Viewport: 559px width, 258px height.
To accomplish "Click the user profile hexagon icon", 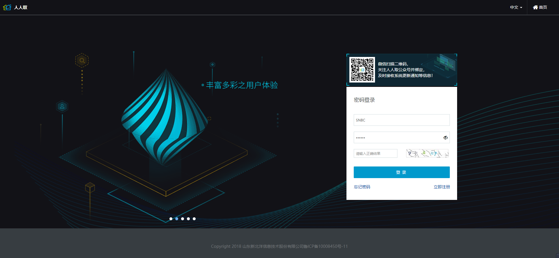I will 62,107.
